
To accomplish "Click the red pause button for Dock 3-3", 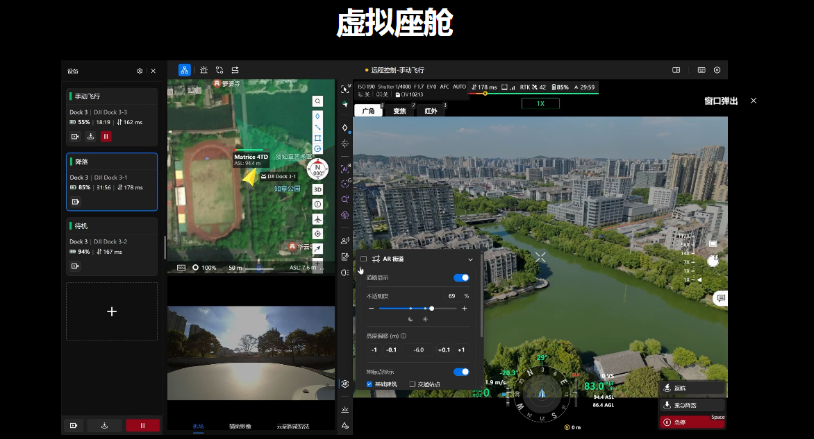I will tap(106, 137).
